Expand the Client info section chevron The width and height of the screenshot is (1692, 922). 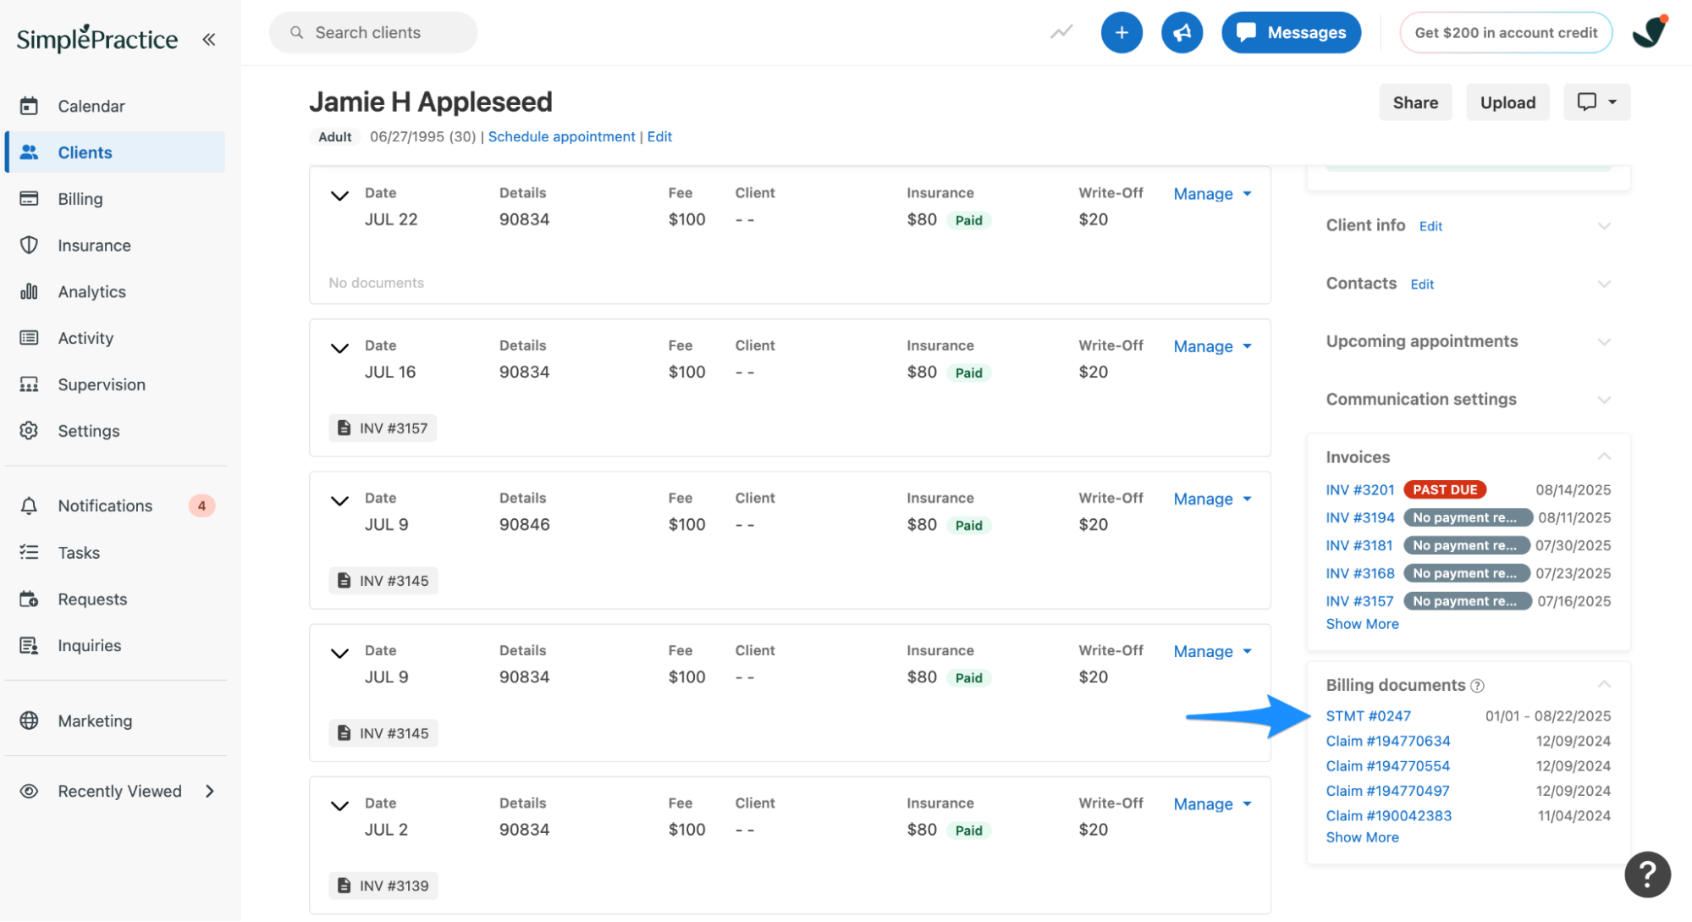tap(1604, 226)
